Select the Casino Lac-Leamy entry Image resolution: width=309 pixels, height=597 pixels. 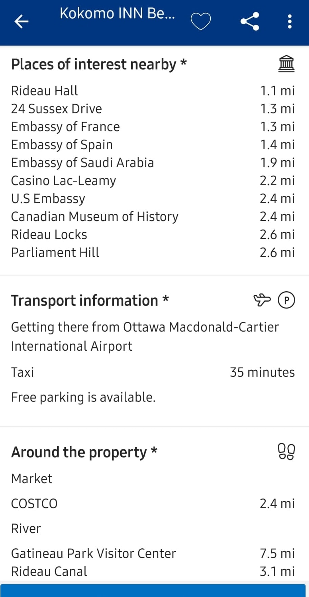[x=153, y=181]
